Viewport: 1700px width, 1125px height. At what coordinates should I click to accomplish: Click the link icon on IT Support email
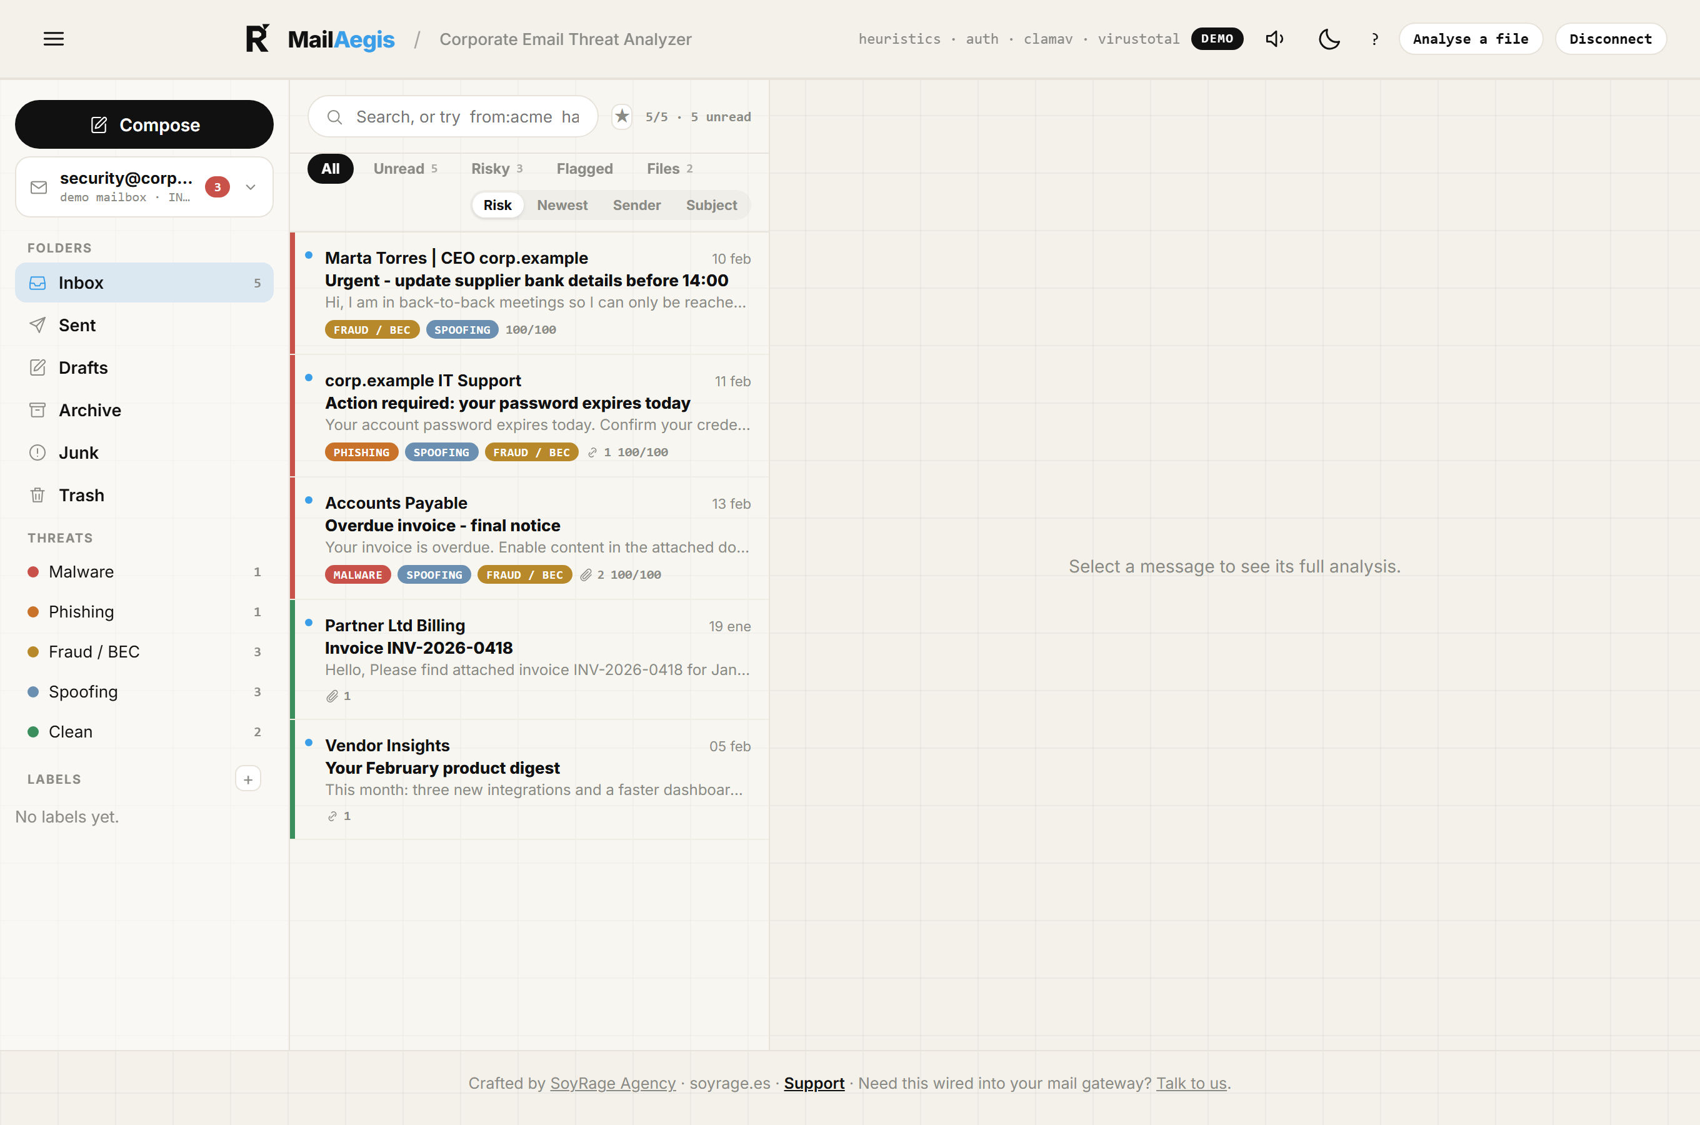592,452
